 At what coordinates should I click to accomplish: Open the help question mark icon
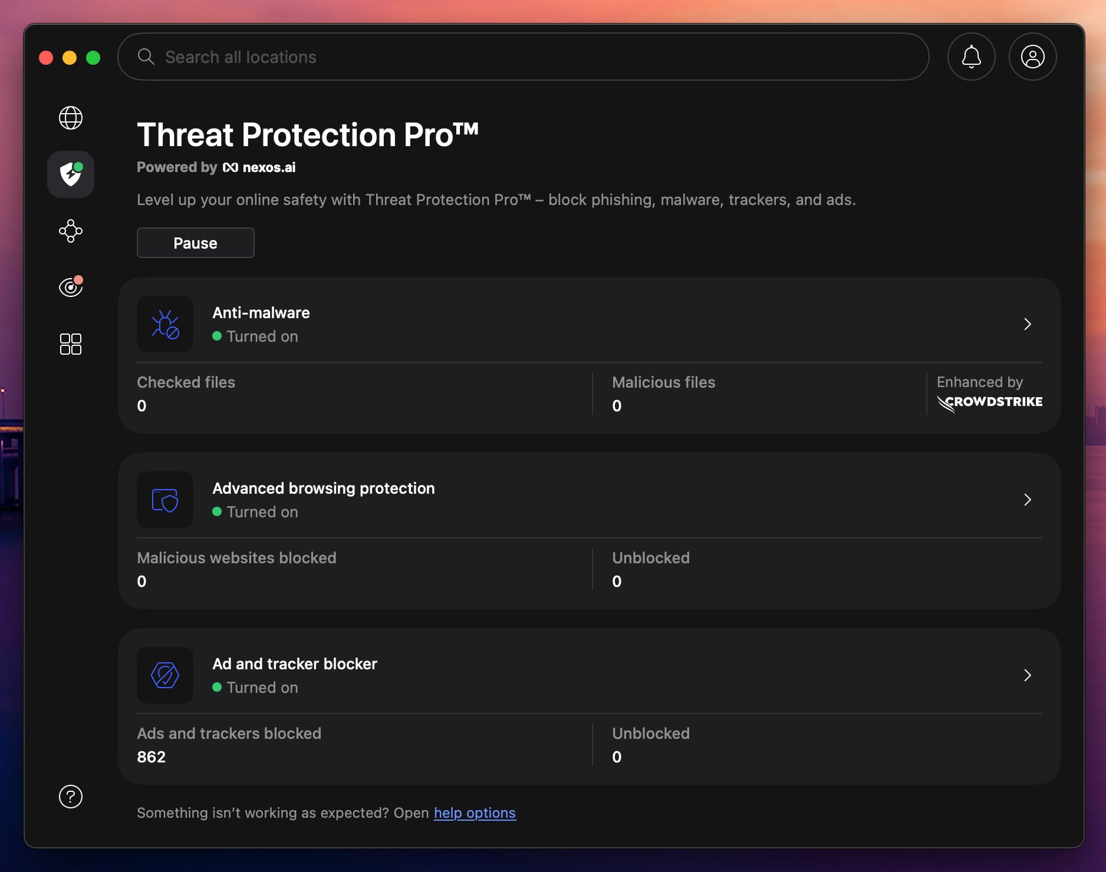tap(71, 797)
